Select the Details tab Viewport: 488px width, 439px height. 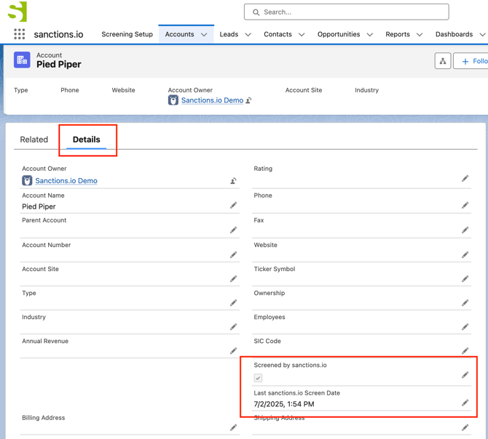tap(86, 140)
